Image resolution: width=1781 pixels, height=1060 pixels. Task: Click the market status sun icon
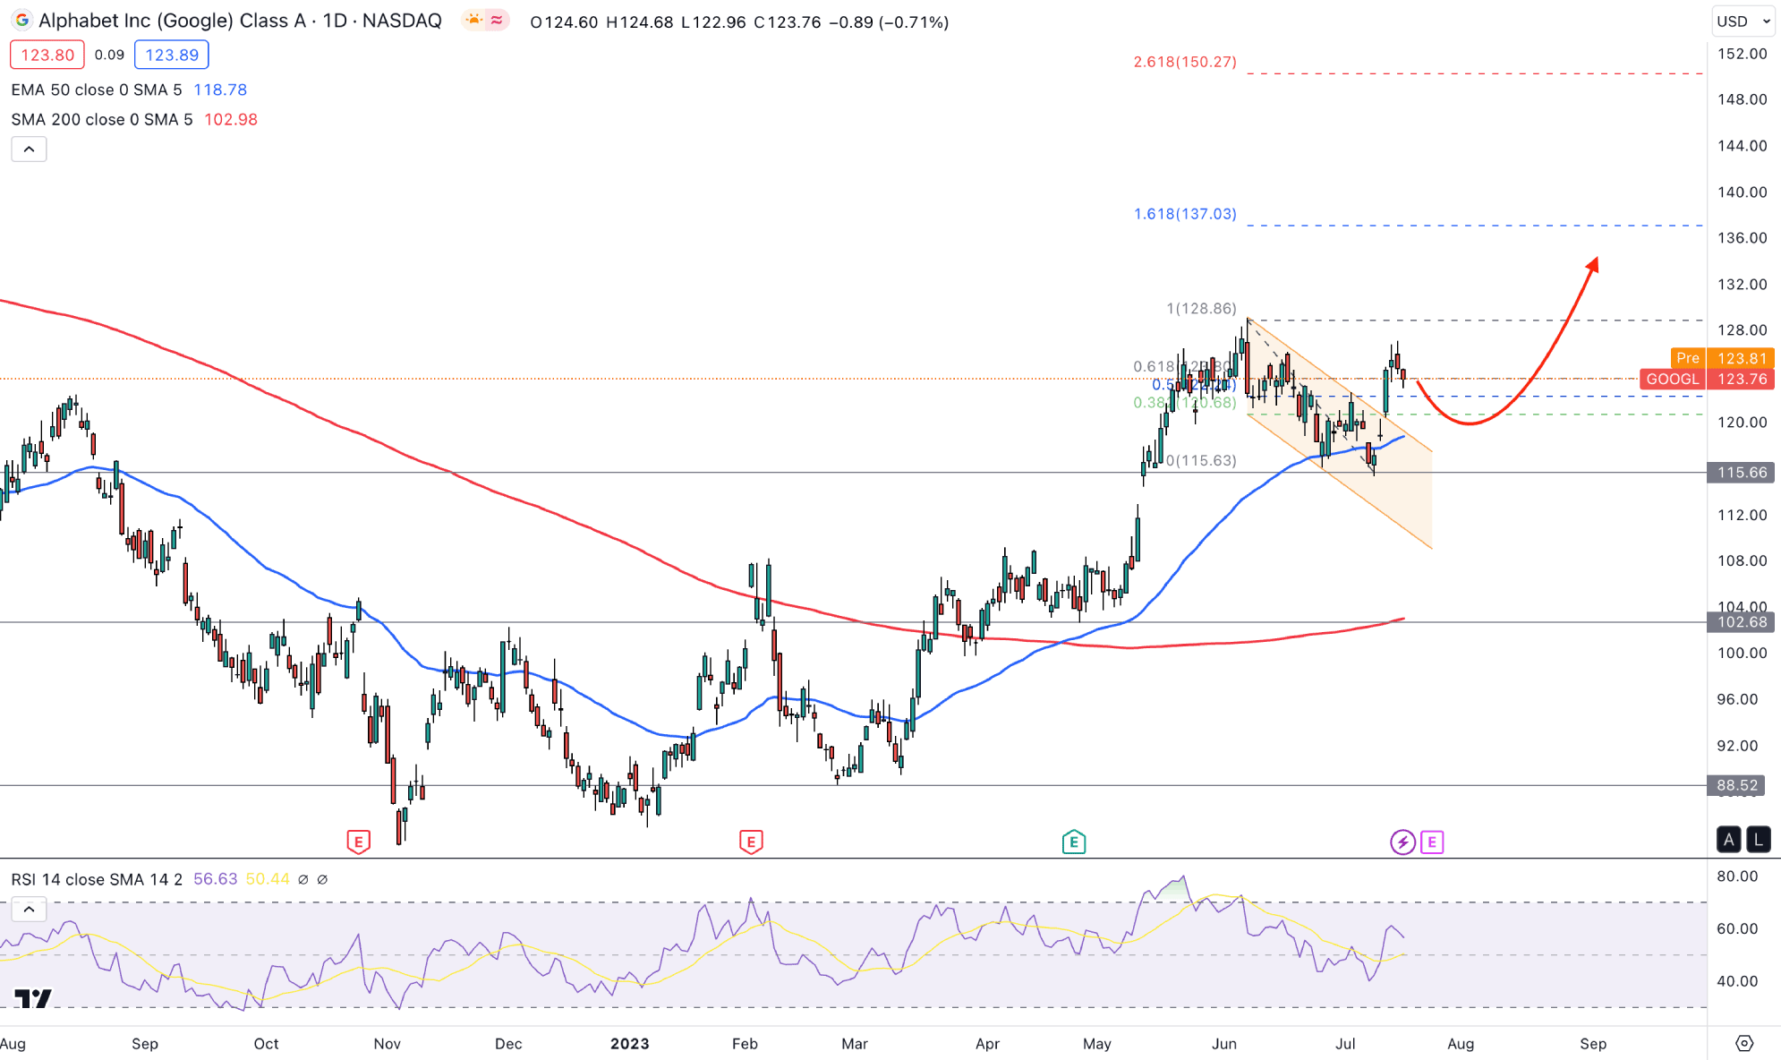point(473,20)
